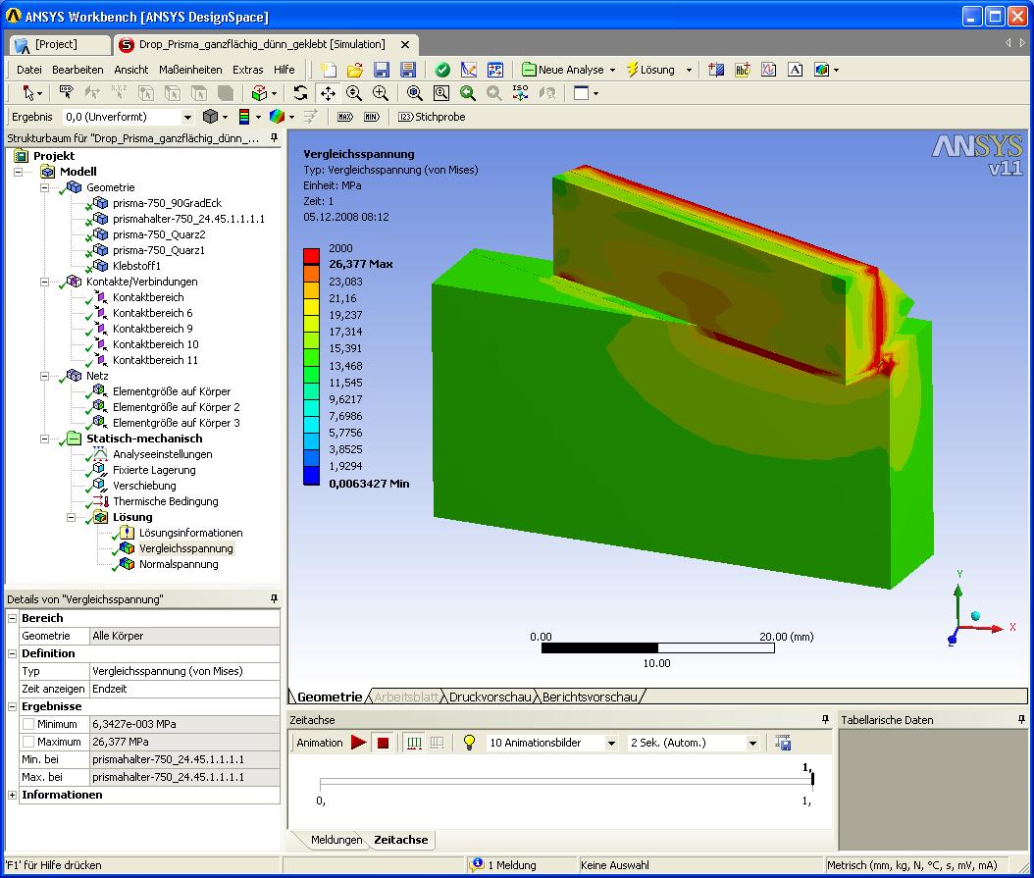The image size is (1034, 878).
Task: Select Analyseeinstellungen in the tree
Action: [x=162, y=454]
